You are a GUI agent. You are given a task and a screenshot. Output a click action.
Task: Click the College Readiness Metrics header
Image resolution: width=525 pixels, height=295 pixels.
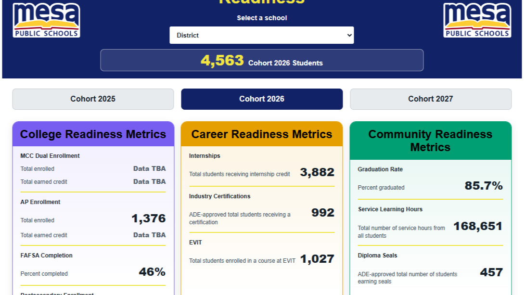(x=93, y=134)
